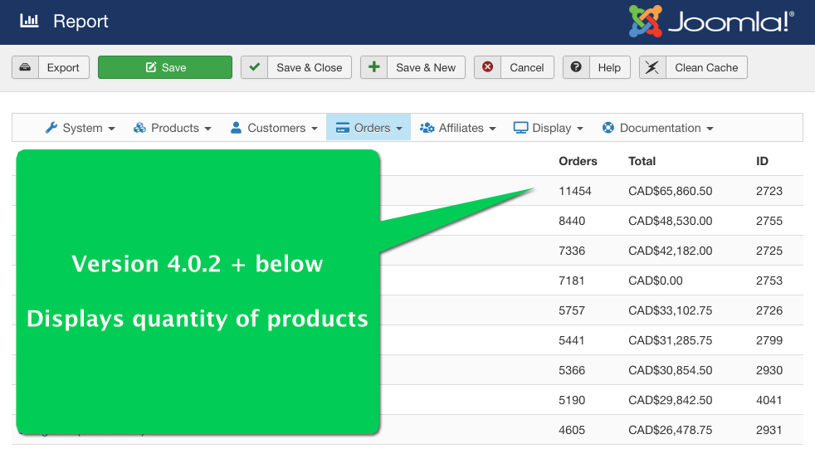This screenshot has width=815, height=449.
Task: Expand the Affiliates dropdown caret
Action: pyautogui.click(x=492, y=129)
